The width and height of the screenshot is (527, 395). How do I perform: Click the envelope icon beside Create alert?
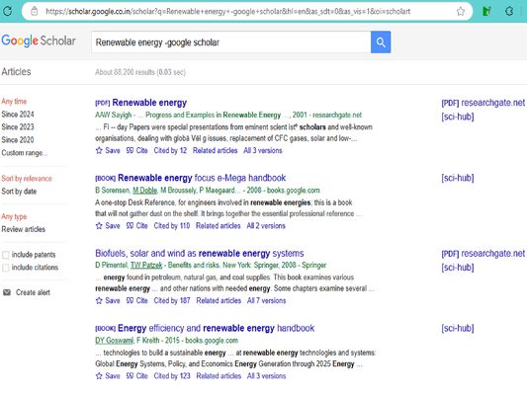click(x=7, y=292)
